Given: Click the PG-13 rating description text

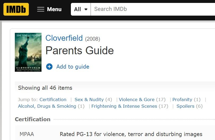Looking at the screenshot, I should pos(131,134).
